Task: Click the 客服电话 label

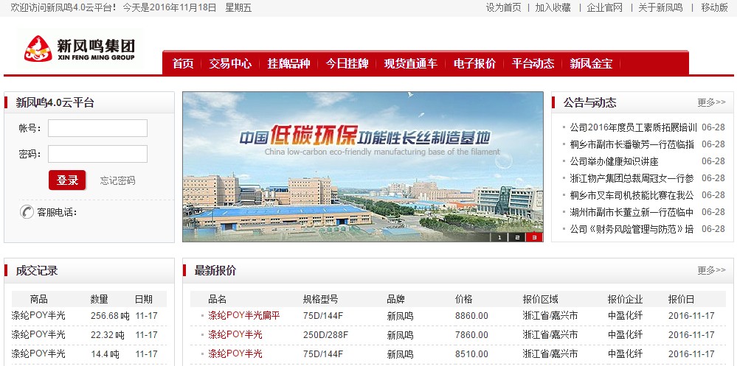Action: tap(56, 213)
